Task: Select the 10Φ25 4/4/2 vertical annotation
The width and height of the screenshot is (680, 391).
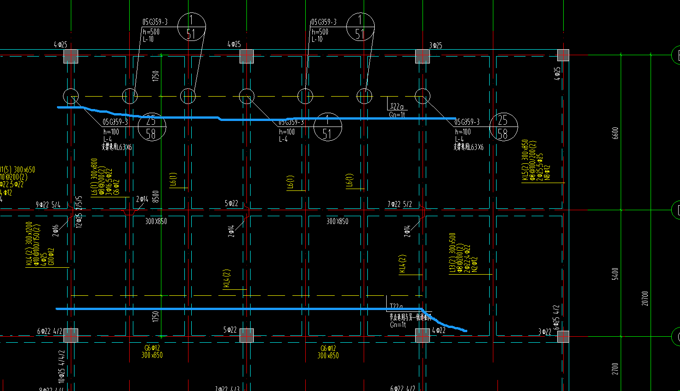Action: coord(62,366)
